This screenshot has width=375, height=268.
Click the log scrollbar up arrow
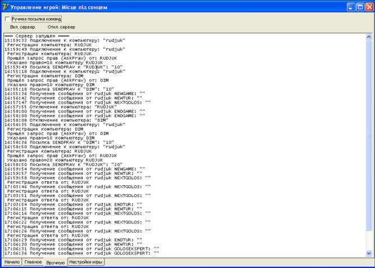tap(369, 37)
